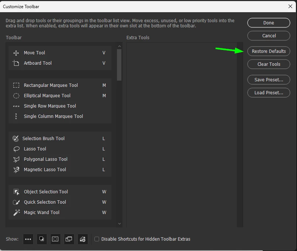Open the Save Preset dialog

[x=269, y=80]
